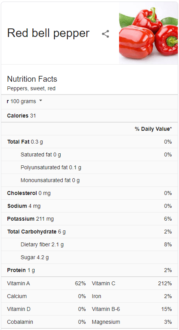The height and width of the screenshot is (330, 179).
Task: Open the red bell pepper photo
Action: click(x=148, y=33)
